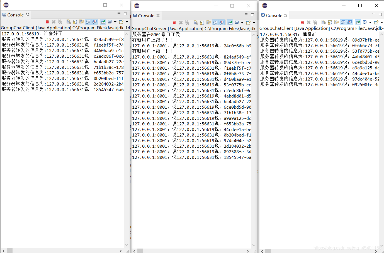Image resolution: width=384 pixels, height=253 pixels.
Task: Minimize the Console view in the client 56631 window
Action: pyautogui.click(x=374, y=14)
